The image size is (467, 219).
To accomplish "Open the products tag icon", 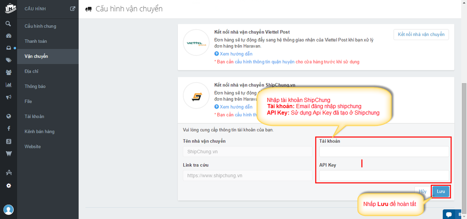I will [x=8, y=60].
